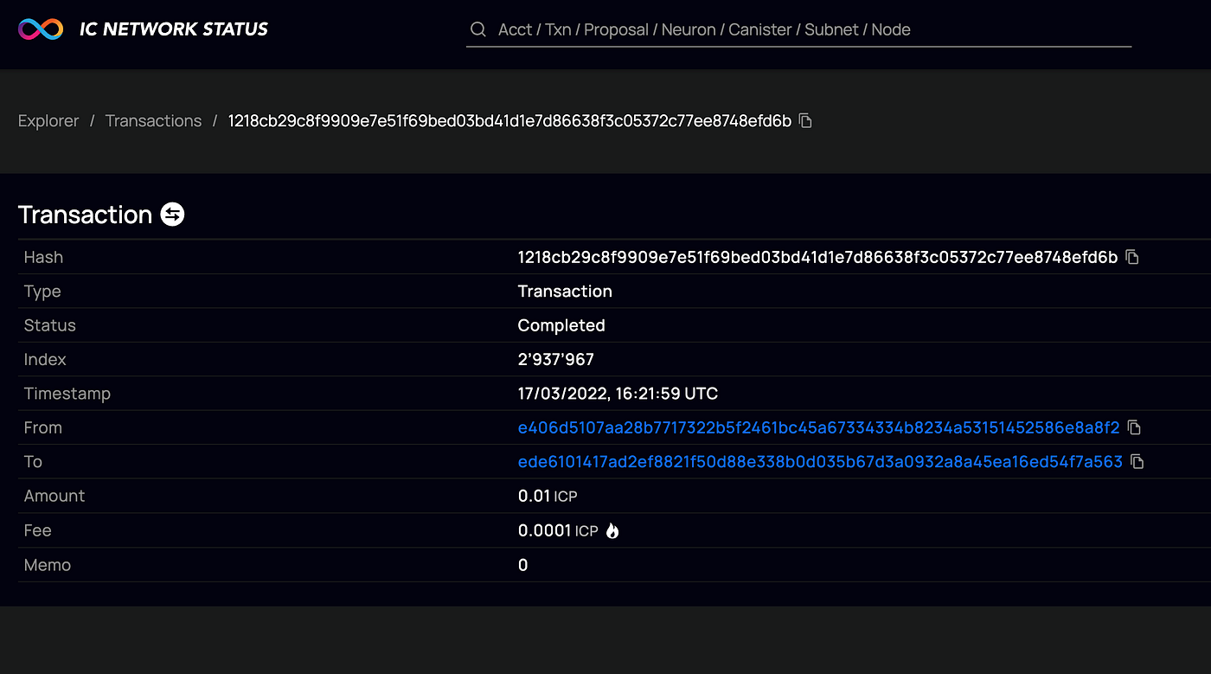Click the transaction swap icon beside the title
Viewport: 1211px width, 674px height.
[171, 214]
